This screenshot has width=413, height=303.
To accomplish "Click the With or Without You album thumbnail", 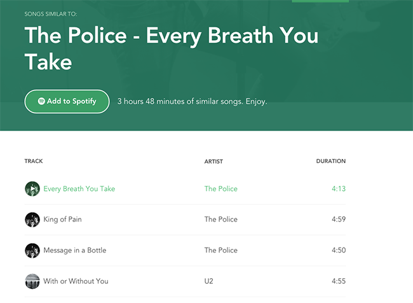I will [x=32, y=281].
